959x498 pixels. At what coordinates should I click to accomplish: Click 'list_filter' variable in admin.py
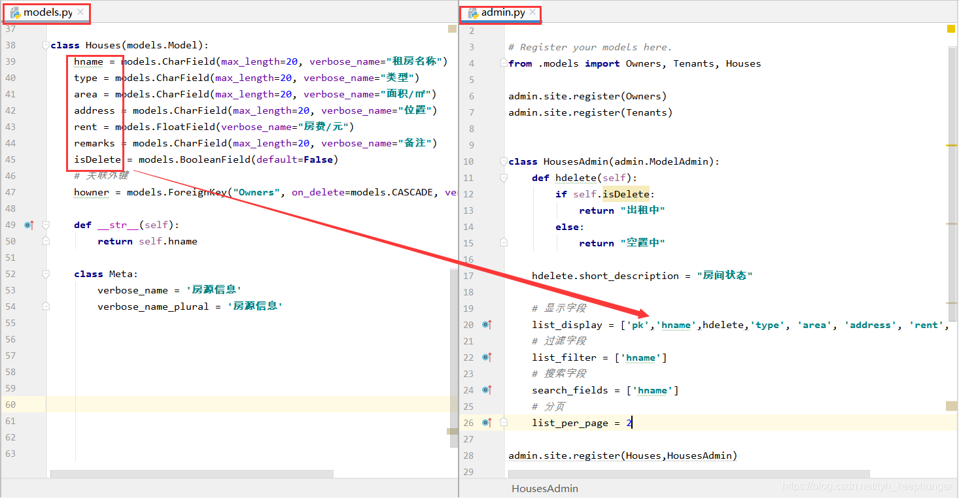tap(564, 357)
